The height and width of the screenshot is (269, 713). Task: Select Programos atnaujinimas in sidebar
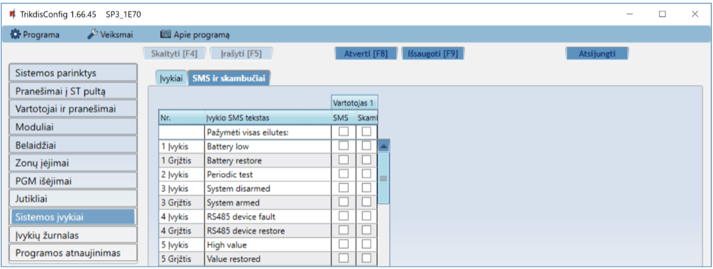[x=72, y=253]
